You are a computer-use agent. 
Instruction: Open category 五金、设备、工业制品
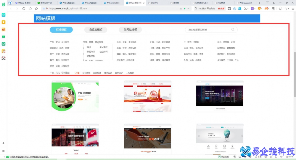pos(126,42)
